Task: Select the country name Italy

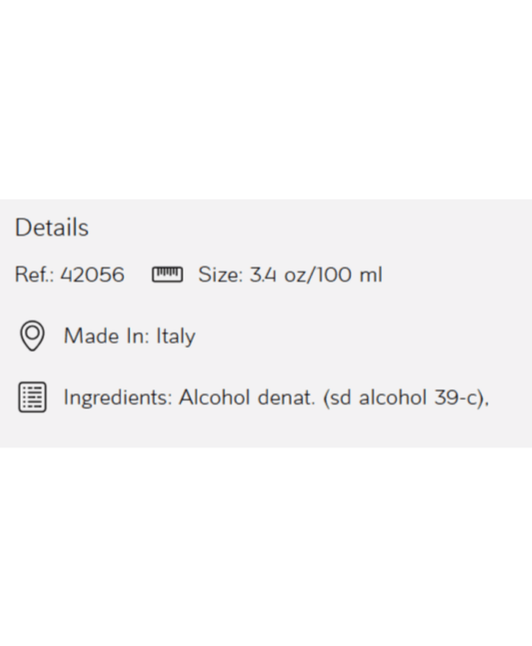Action: pos(176,336)
